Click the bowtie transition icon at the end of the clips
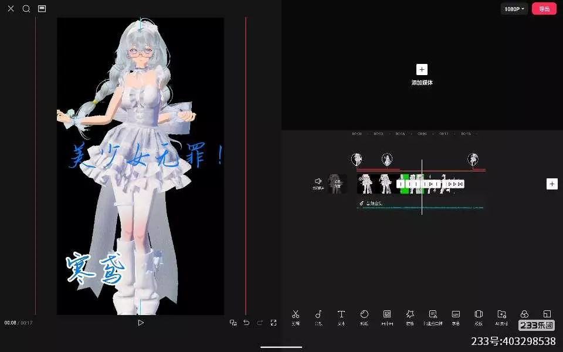Image resolution: width=563 pixels, height=352 pixels. (460, 184)
